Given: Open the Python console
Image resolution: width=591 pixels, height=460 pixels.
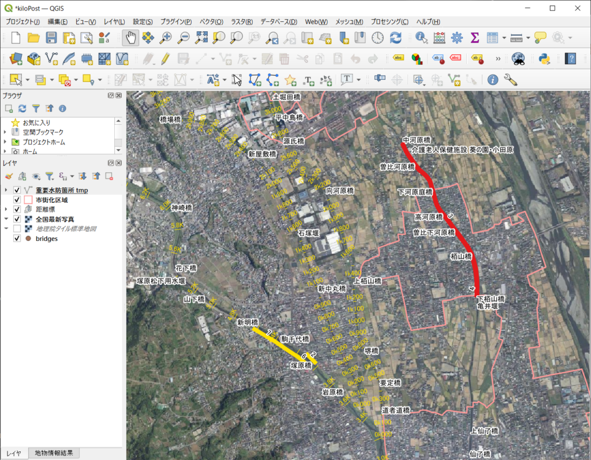Looking at the screenshot, I should (544, 58).
